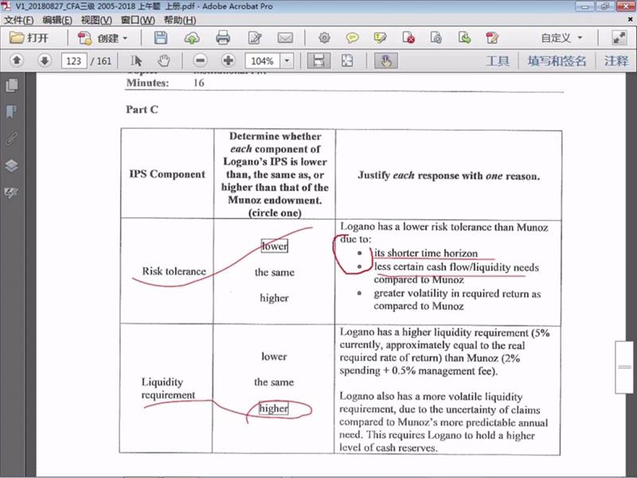Screen dimensions: 637x478
Task: Open the Tools pane
Action: coord(497,61)
